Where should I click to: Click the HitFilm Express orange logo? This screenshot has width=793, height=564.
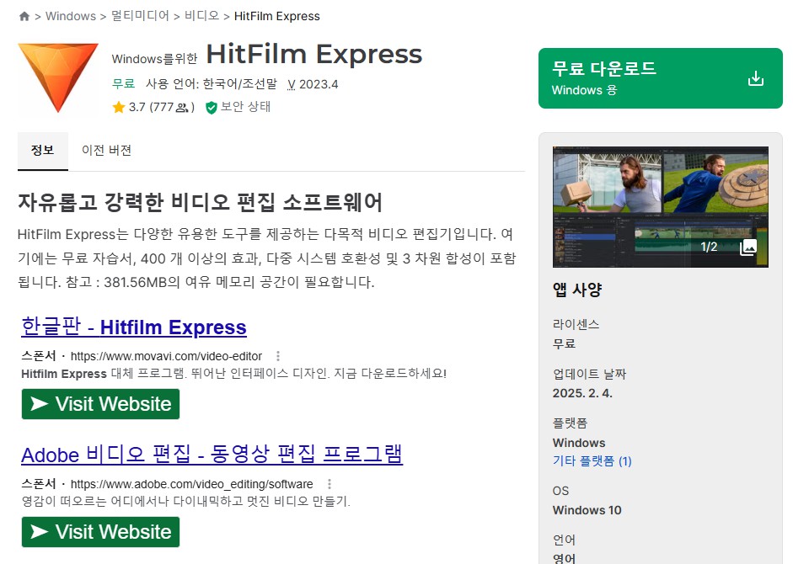point(57,77)
